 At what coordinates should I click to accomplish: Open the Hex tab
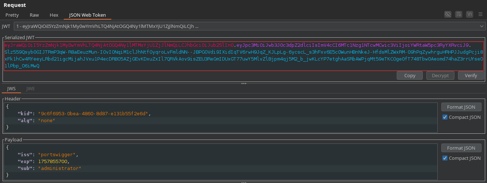tap(54, 15)
